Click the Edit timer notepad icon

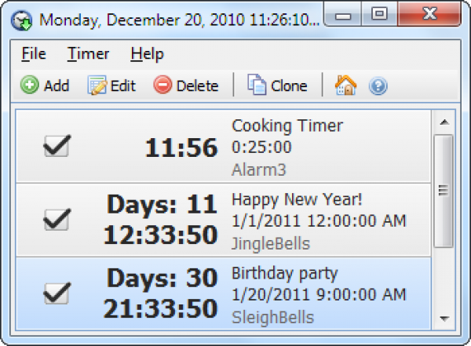tap(97, 86)
